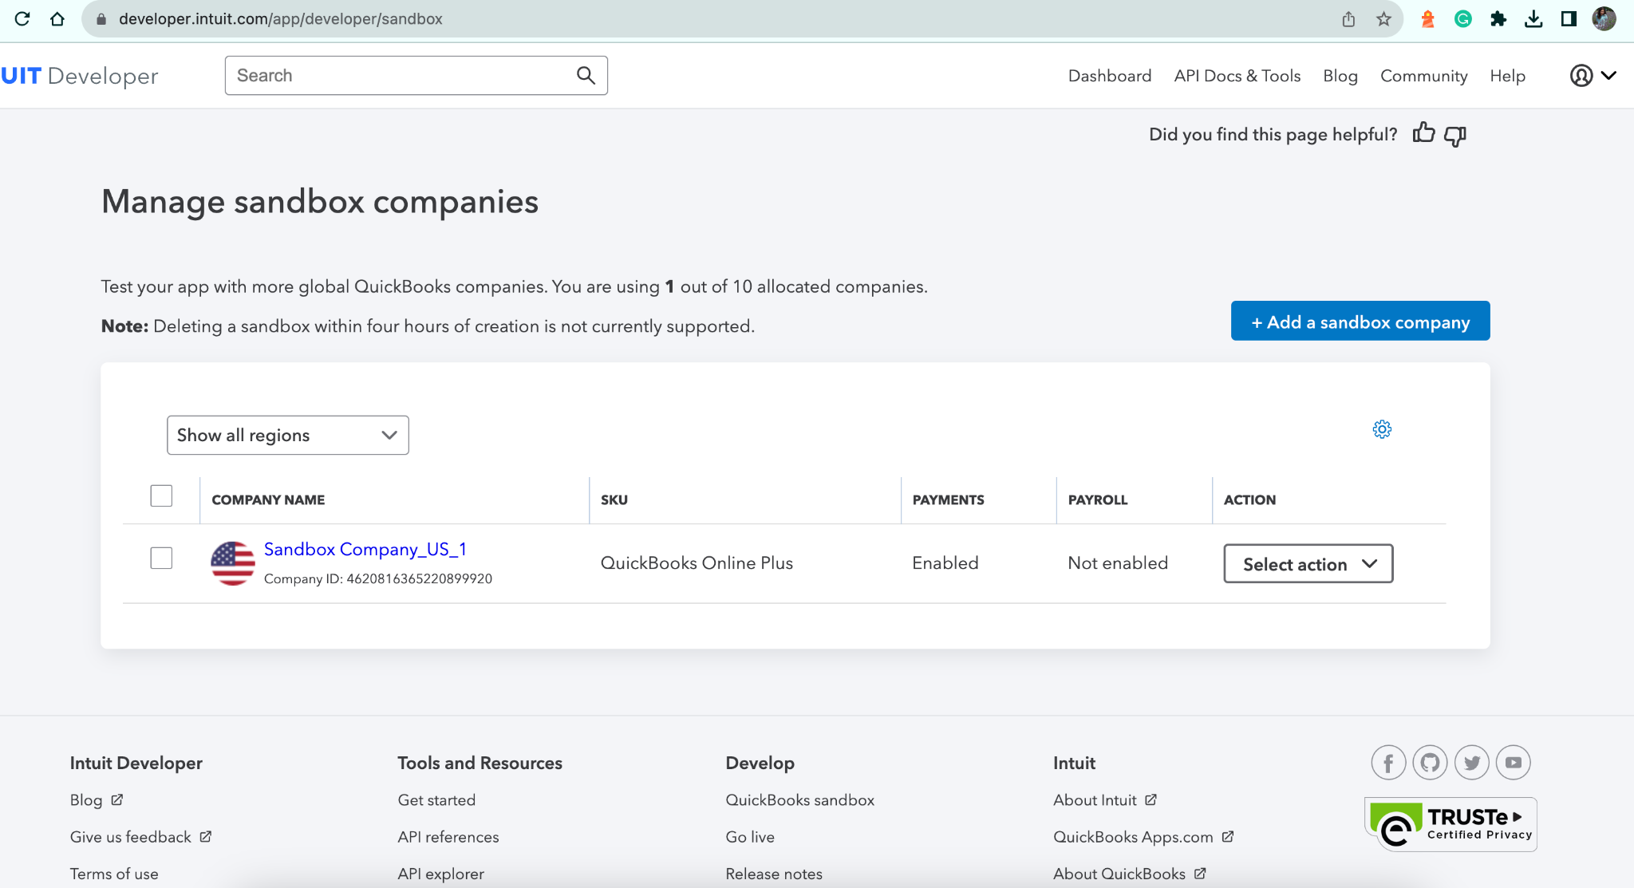Visit Intuit Developer GitHub icon
Screen dimensions: 1634x888
[x=1430, y=763]
